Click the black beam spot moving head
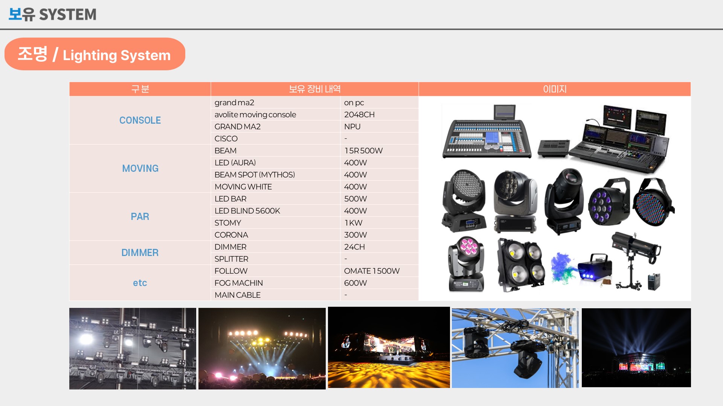This screenshot has height=406, width=723. click(x=564, y=201)
